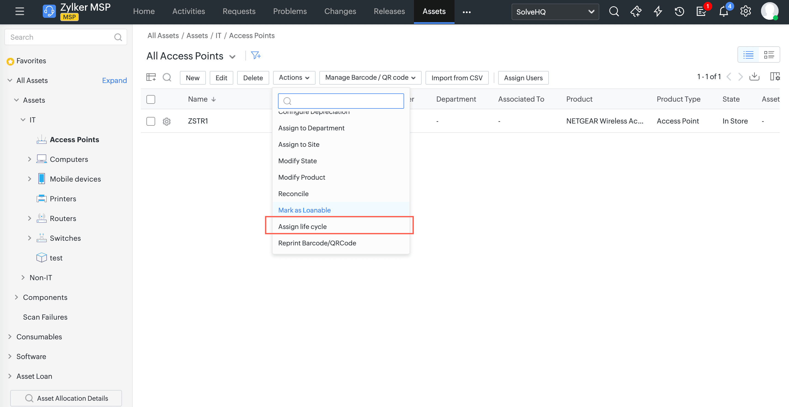This screenshot has height=407, width=789.
Task: Expand the Non-IT tree node
Action: click(23, 277)
